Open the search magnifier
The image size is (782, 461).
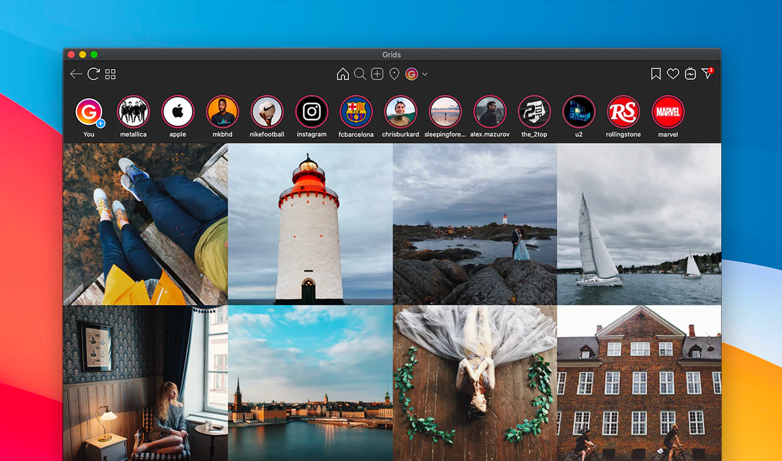[x=360, y=74]
